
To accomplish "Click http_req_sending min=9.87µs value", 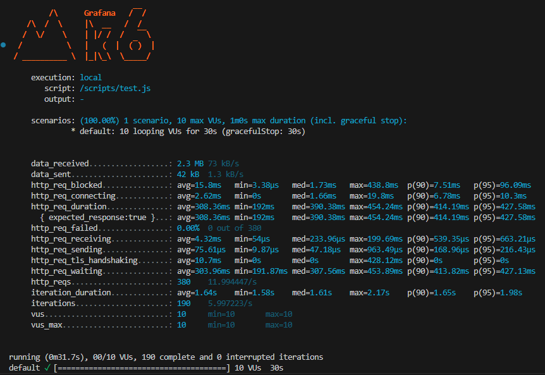I will point(257,250).
